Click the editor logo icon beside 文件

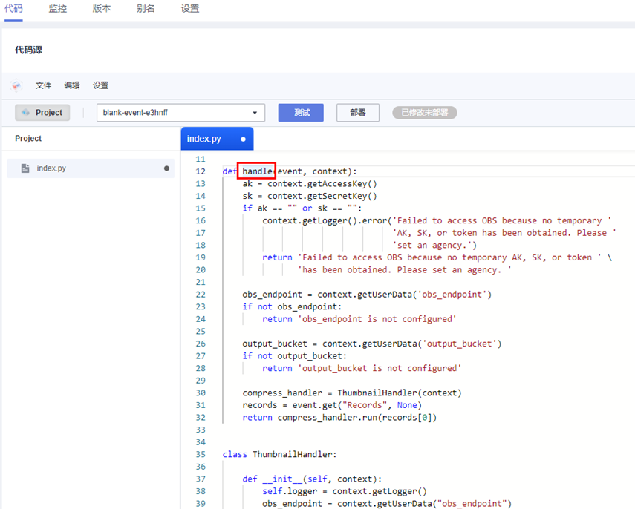coord(16,85)
